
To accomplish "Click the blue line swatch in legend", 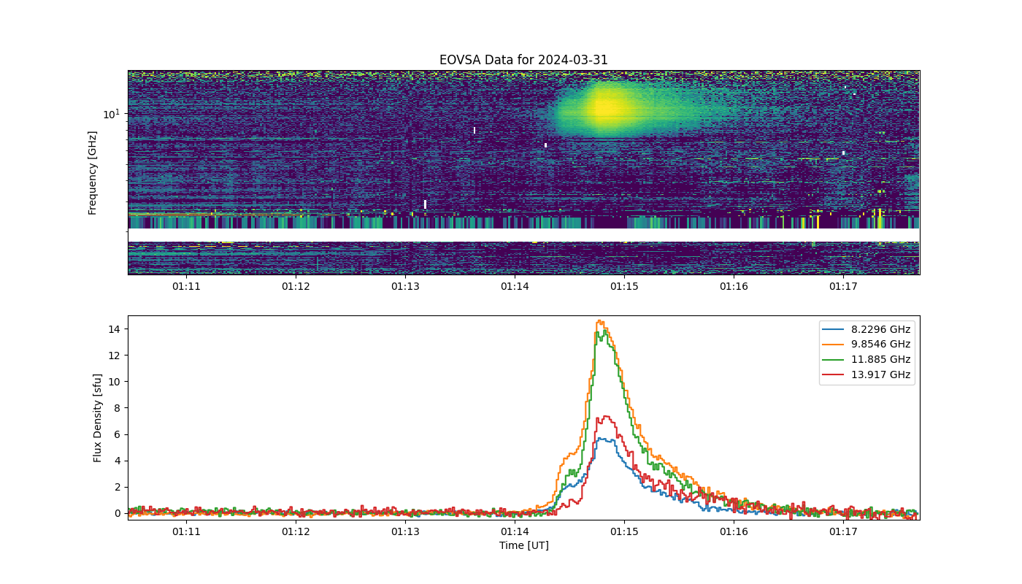I will coord(834,329).
